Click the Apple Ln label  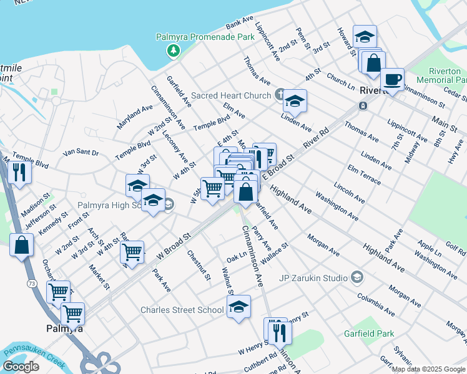[x=429, y=248]
